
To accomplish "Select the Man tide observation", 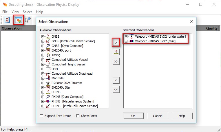I will click(58, 78).
